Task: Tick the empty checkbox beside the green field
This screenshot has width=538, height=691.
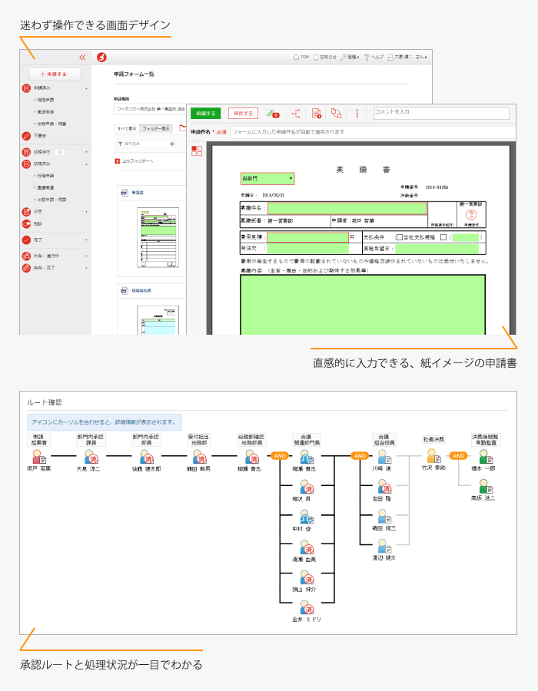Action: [443, 237]
